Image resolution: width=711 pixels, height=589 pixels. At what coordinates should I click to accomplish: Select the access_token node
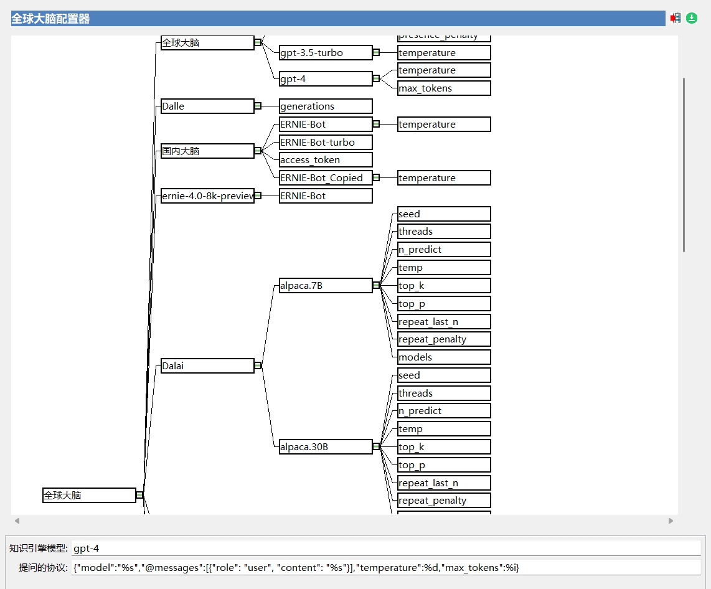[326, 160]
